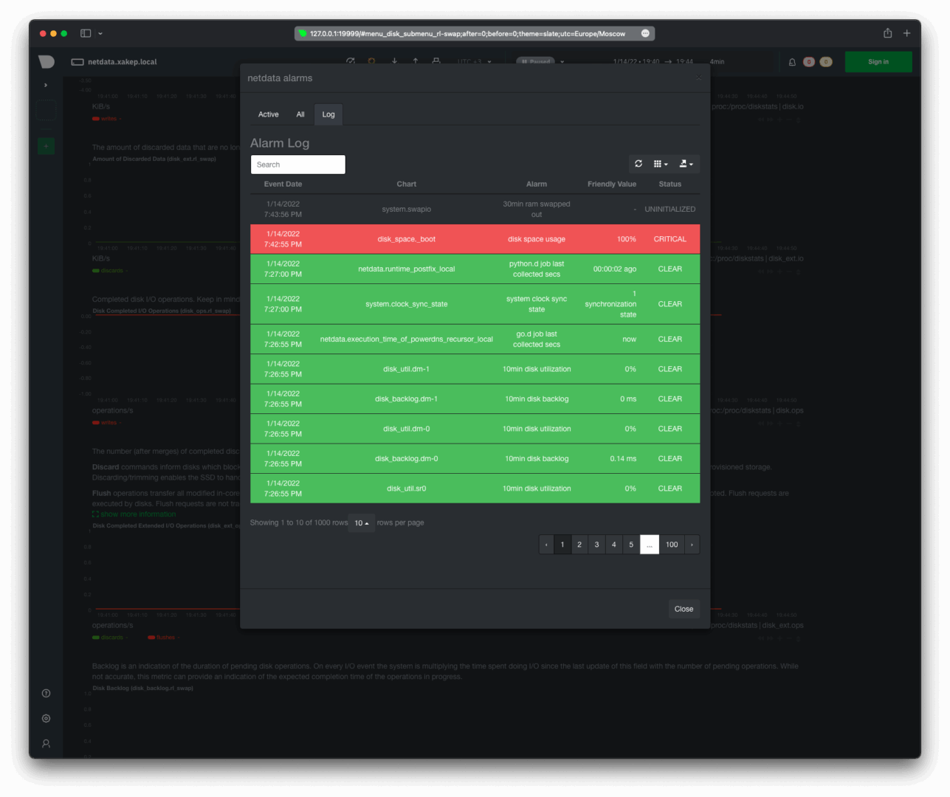Click the current page 1 button
The height and width of the screenshot is (797, 950).
pos(562,545)
